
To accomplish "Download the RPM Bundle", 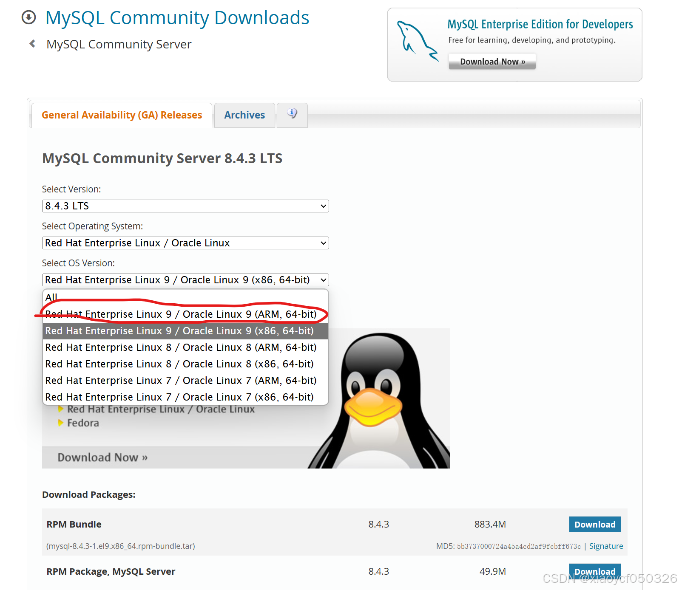I will tap(595, 525).
